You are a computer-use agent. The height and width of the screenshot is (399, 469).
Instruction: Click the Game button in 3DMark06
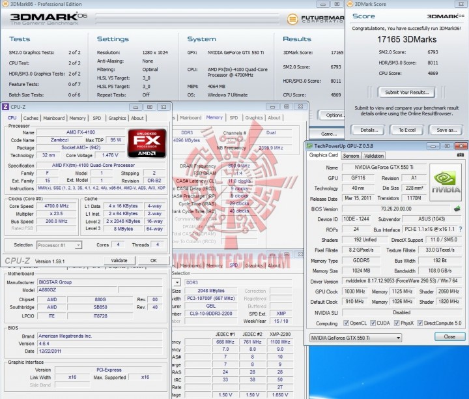[327, 134]
